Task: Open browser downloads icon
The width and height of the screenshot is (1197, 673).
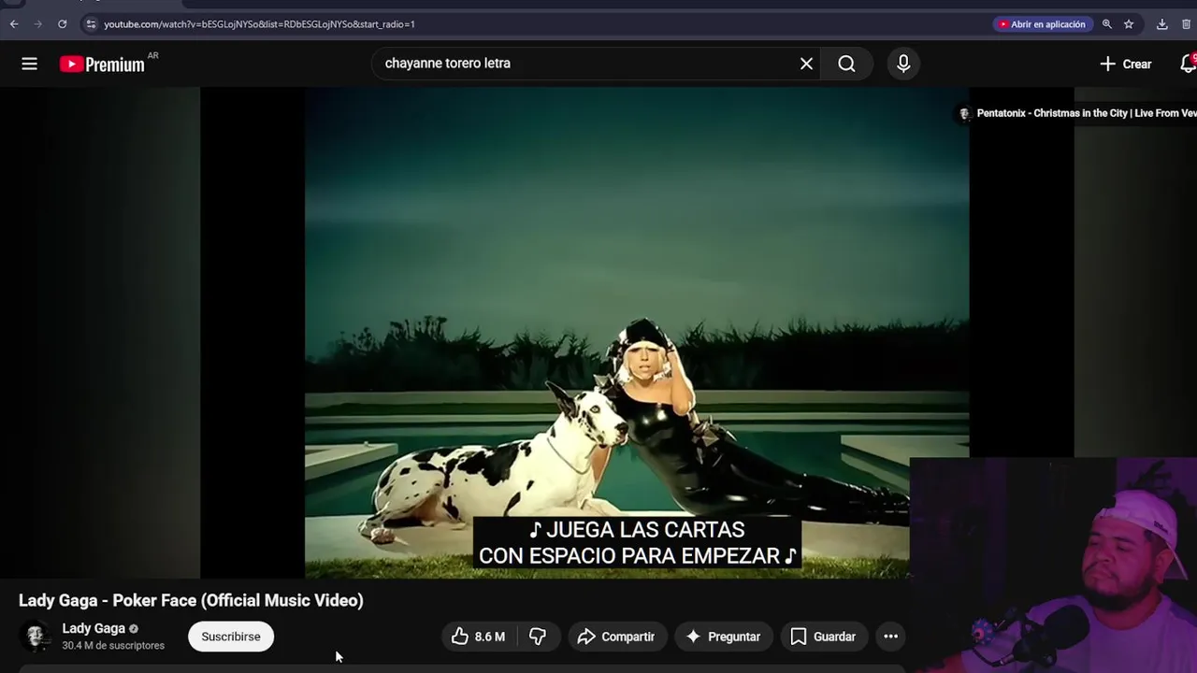Action: tap(1161, 24)
